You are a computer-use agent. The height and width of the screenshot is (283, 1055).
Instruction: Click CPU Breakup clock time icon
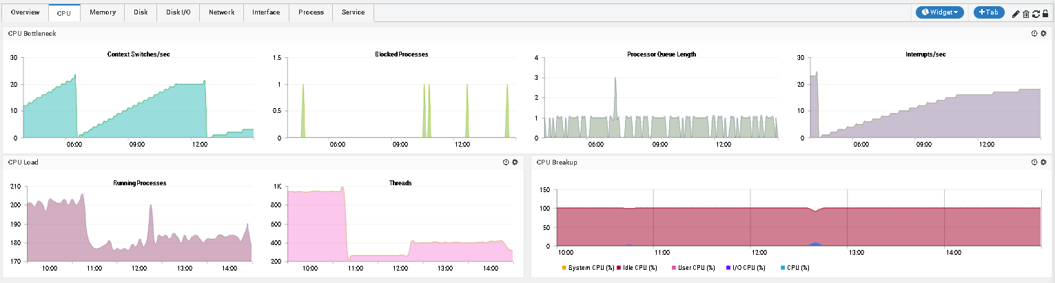click(x=1034, y=163)
